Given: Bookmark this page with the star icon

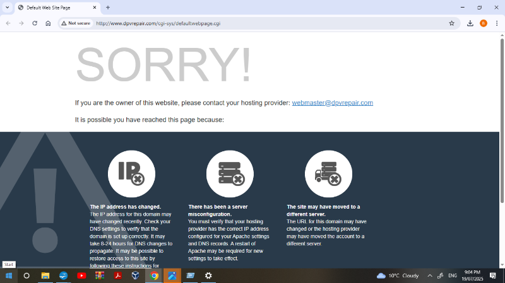Looking at the screenshot, I should coord(451,23).
